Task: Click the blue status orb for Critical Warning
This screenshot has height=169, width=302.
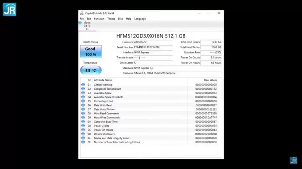Action: point(83,85)
